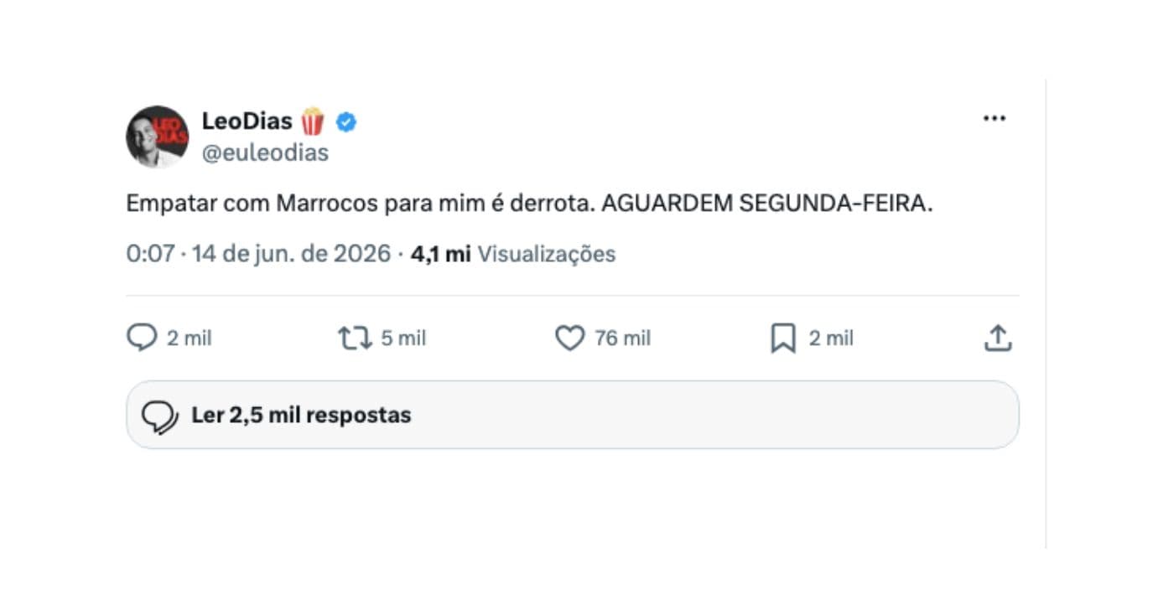Viewport: 1163px width, 610px height.
Task: Open the LeoDias display name link
Action: 247,121
